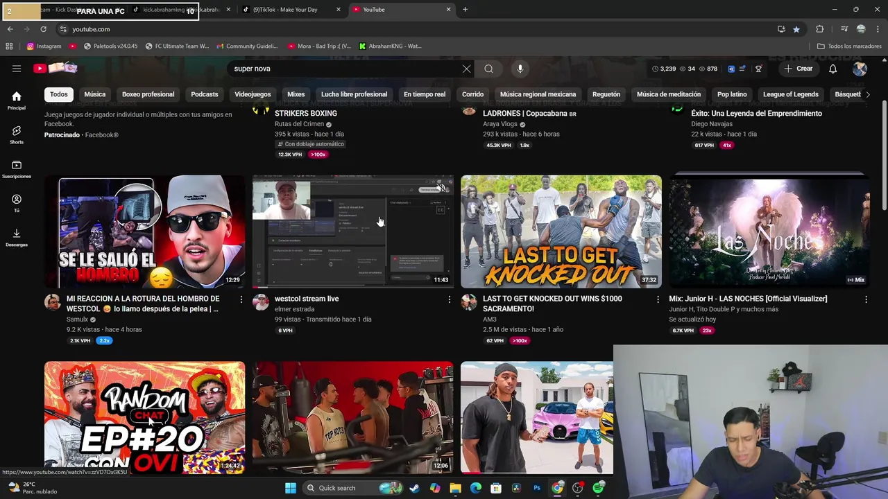Image resolution: width=888 pixels, height=499 pixels.
Task: Select the Videojuegos filter chip
Action: [x=253, y=94]
